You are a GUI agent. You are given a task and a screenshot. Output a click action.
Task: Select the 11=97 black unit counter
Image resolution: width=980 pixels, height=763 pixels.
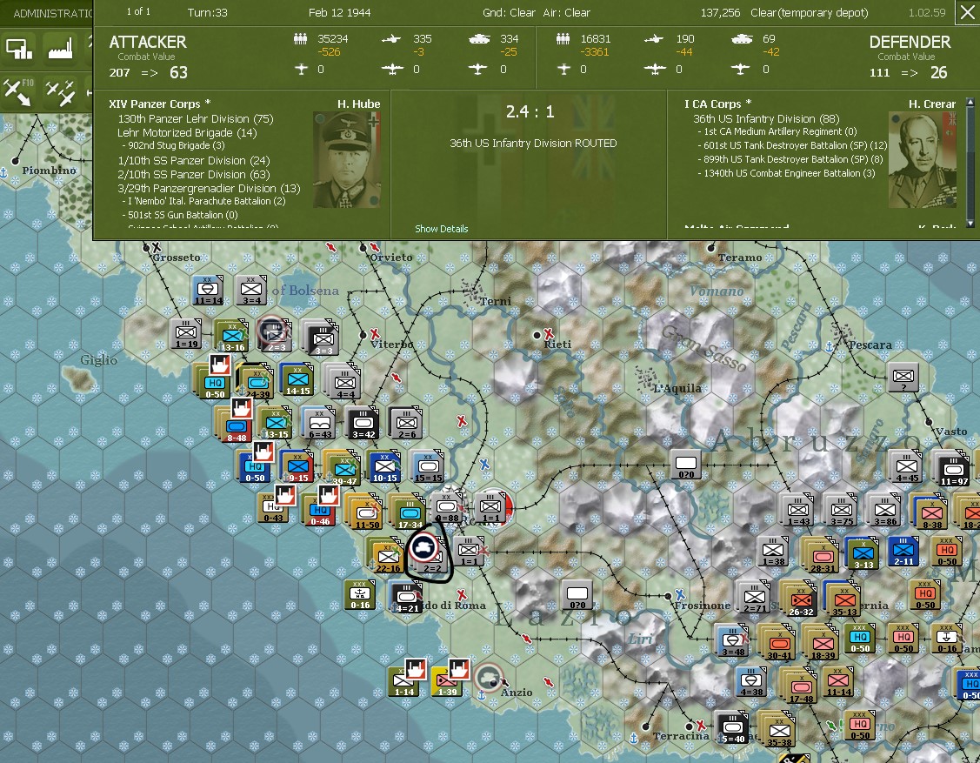954,471
